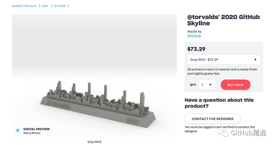Click the GitHub精选 watermark text

[x=248, y=133]
